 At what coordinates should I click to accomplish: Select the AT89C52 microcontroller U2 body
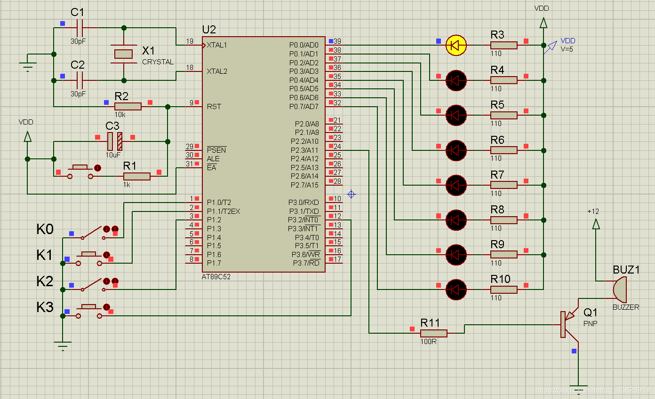coord(264,155)
